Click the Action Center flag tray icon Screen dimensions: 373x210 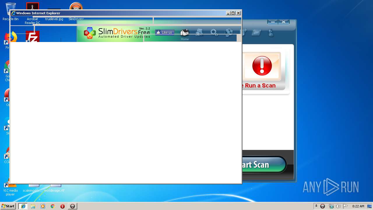coord(345,206)
